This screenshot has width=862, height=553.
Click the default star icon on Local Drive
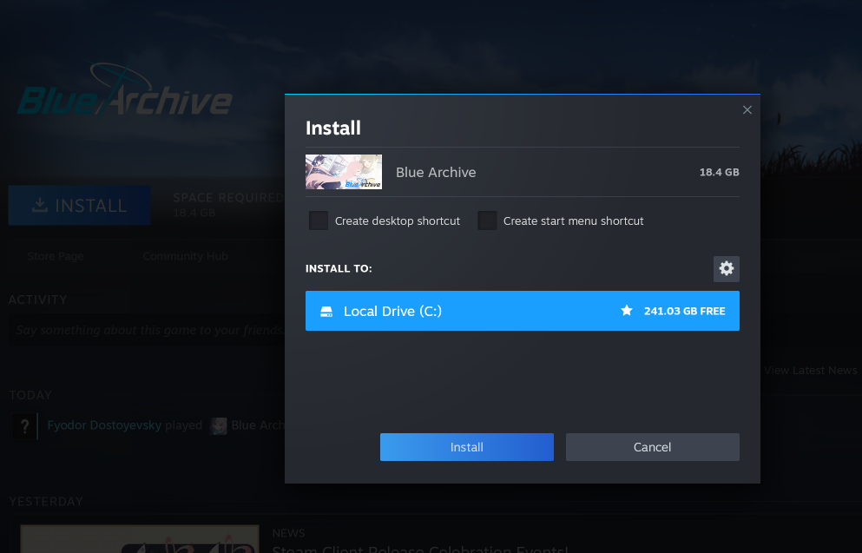[x=626, y=311]
